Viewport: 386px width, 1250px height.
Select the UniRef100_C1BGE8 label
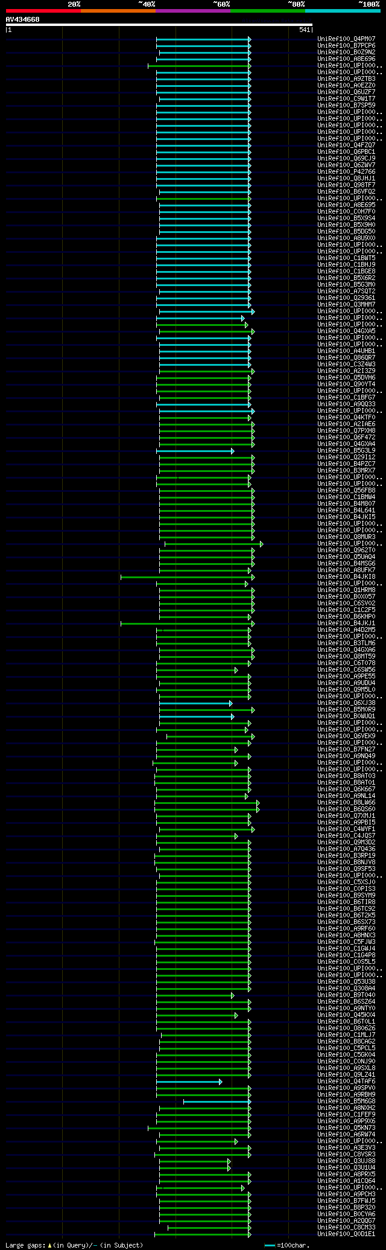click(x=346, y=271)
